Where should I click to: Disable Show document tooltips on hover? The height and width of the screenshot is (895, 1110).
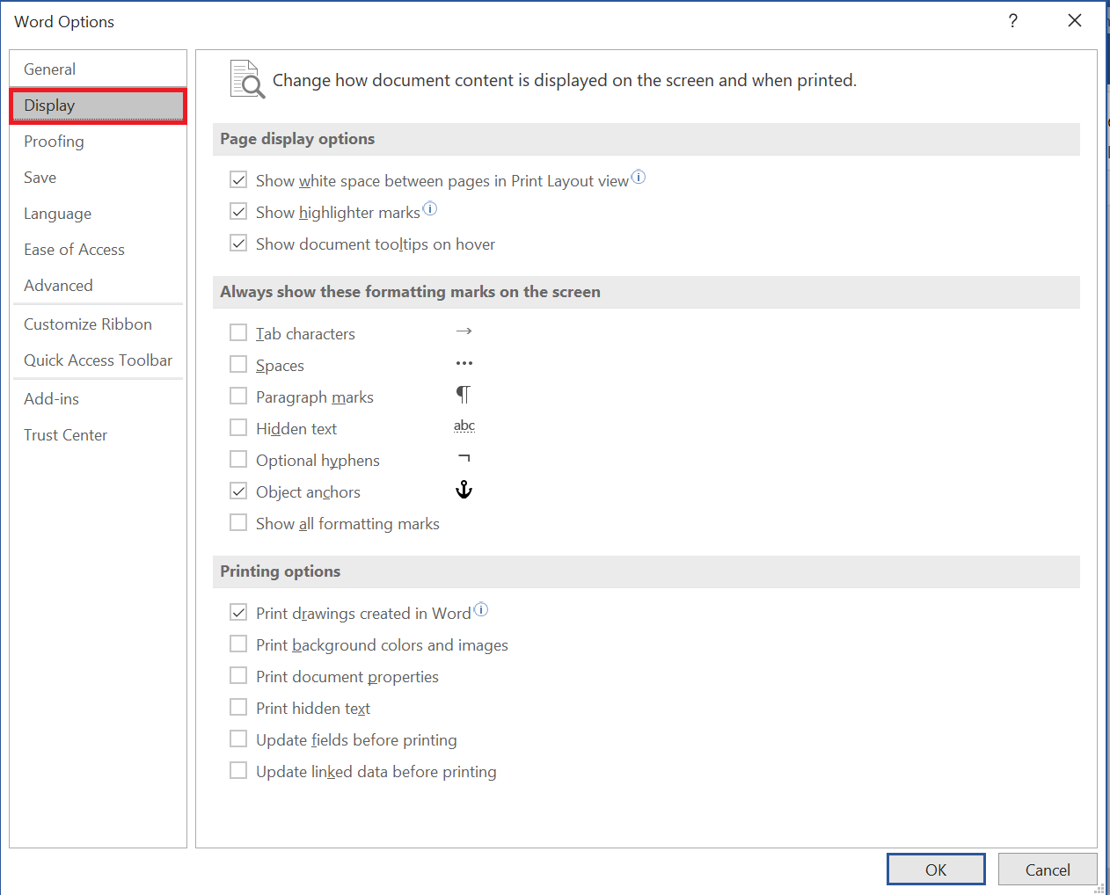(238, 243)
